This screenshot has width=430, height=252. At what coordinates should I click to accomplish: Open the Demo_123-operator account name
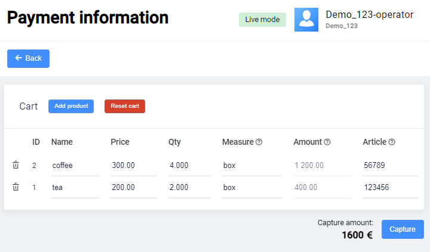click(369, 14)
